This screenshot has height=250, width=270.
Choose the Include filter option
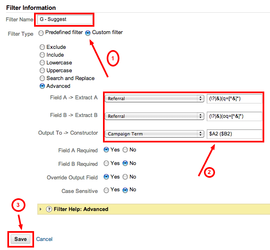[42, 55]
